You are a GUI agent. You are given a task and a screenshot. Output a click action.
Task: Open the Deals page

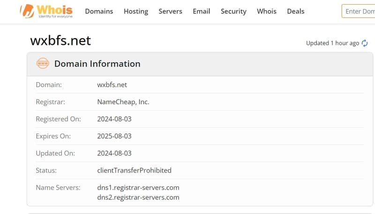[296, 11]
